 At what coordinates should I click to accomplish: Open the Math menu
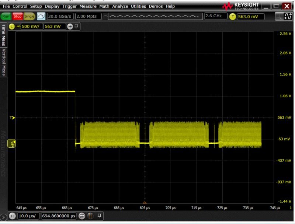point(104,6)
